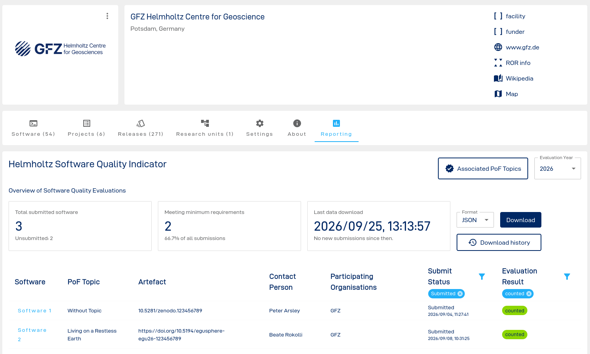590x354 pixels.
Task: Open the Software 2 link
Action: tap(32, 335)
